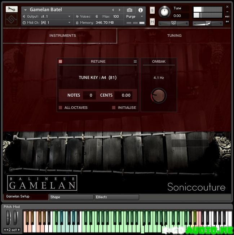Image resolution: width=234 pixels, height=235 pixels.
Task: Load the previous instrument with the left arrow
Action: coord(113,10)
